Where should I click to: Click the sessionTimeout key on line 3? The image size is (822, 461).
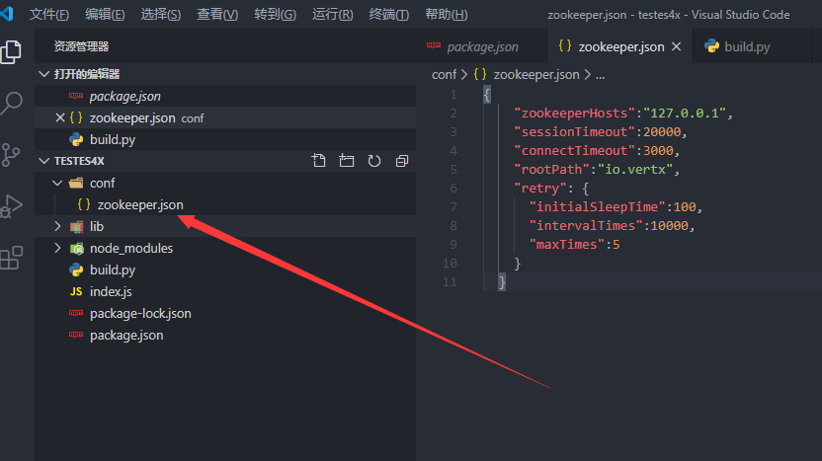pyautogui.click(x=574, y=132)
